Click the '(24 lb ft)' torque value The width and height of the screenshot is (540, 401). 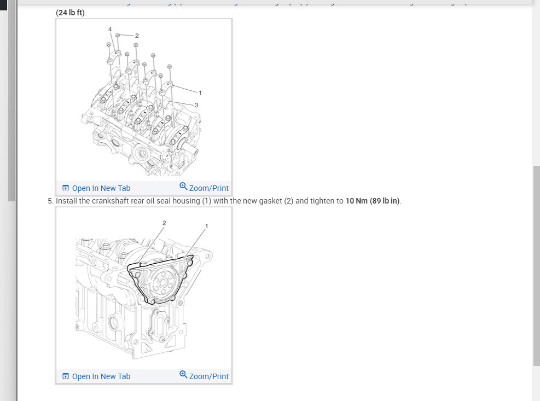pyautogui.click(x=71, y=13)
